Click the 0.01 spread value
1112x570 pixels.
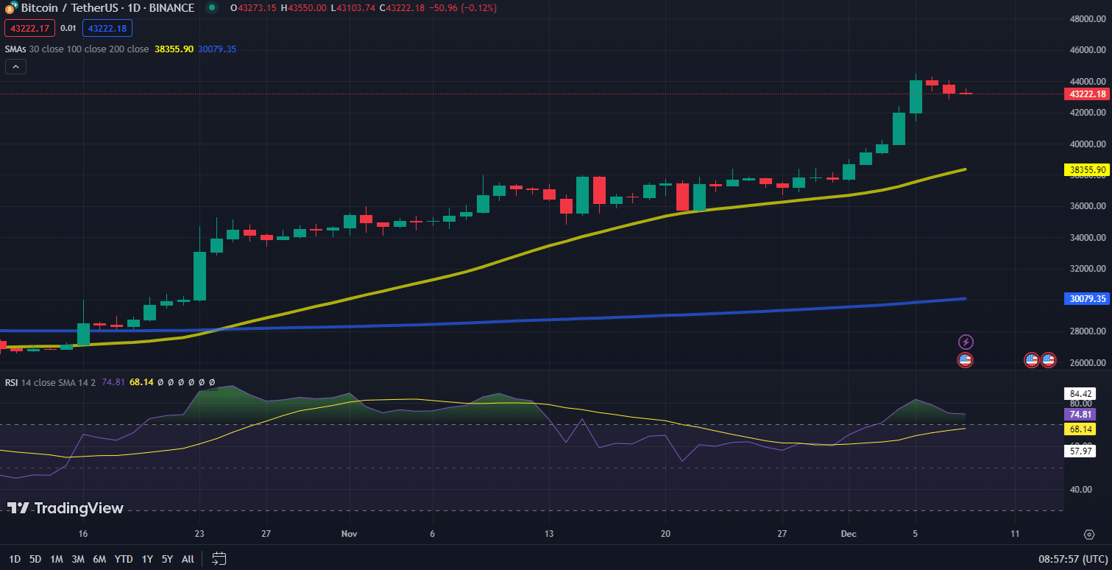(68, 28)
